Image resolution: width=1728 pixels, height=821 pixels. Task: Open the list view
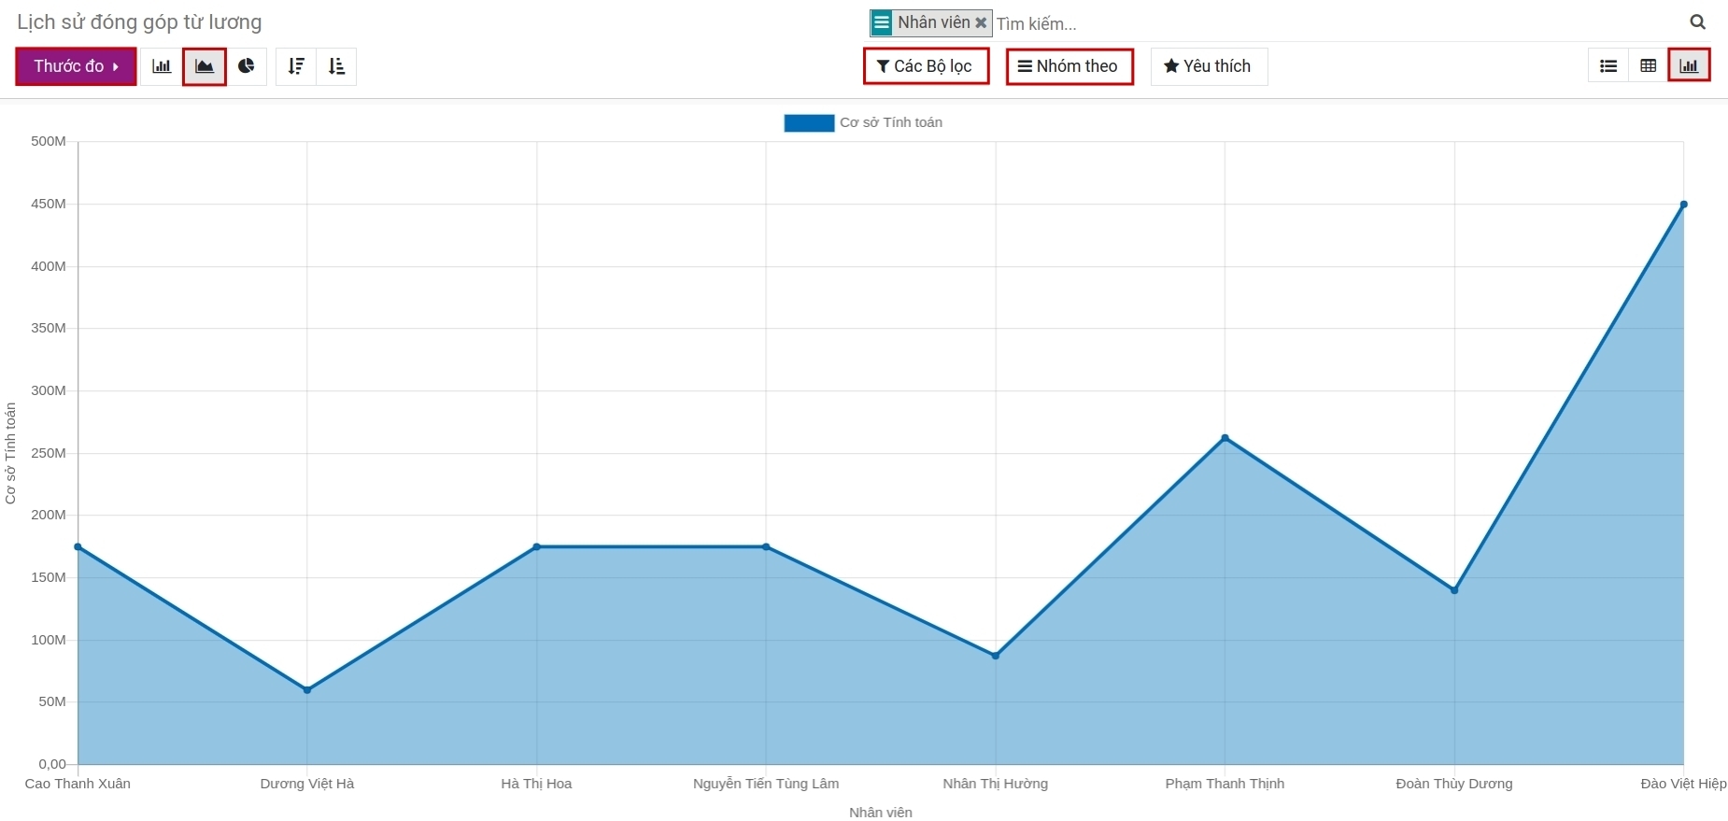[x=1608, y=66]
